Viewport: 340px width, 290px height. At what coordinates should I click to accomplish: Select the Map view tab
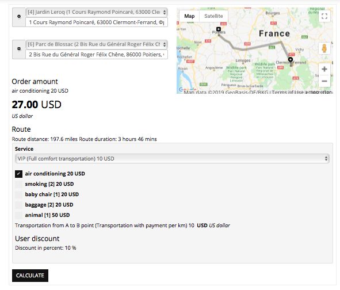(x=189, y=16)
